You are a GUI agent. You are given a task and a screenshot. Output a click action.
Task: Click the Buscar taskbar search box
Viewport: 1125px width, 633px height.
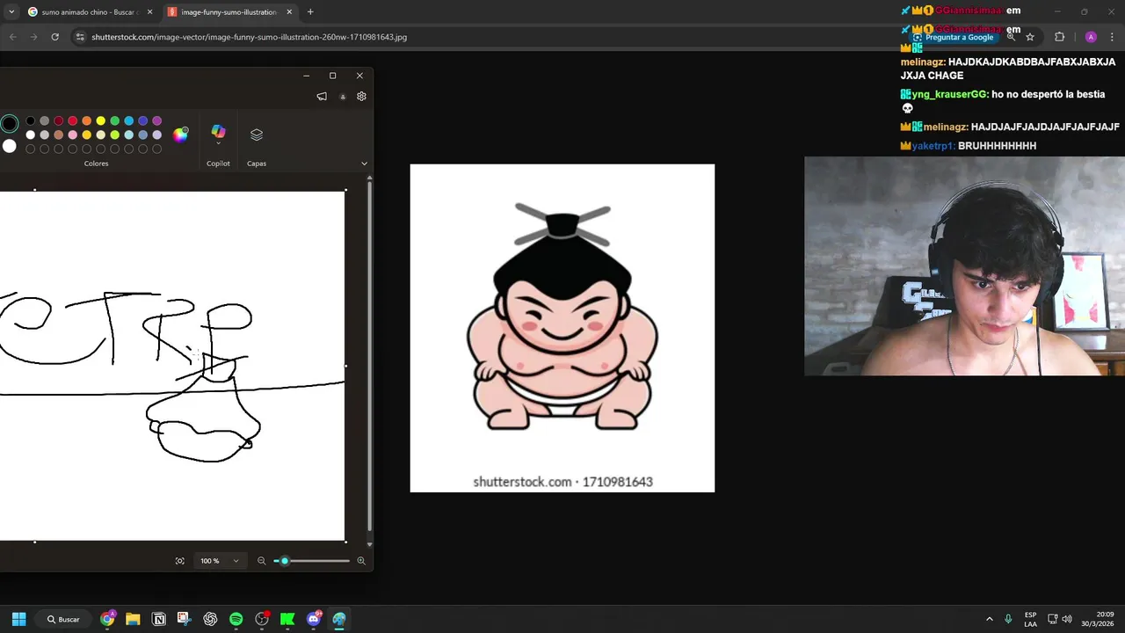coord(64,619)
